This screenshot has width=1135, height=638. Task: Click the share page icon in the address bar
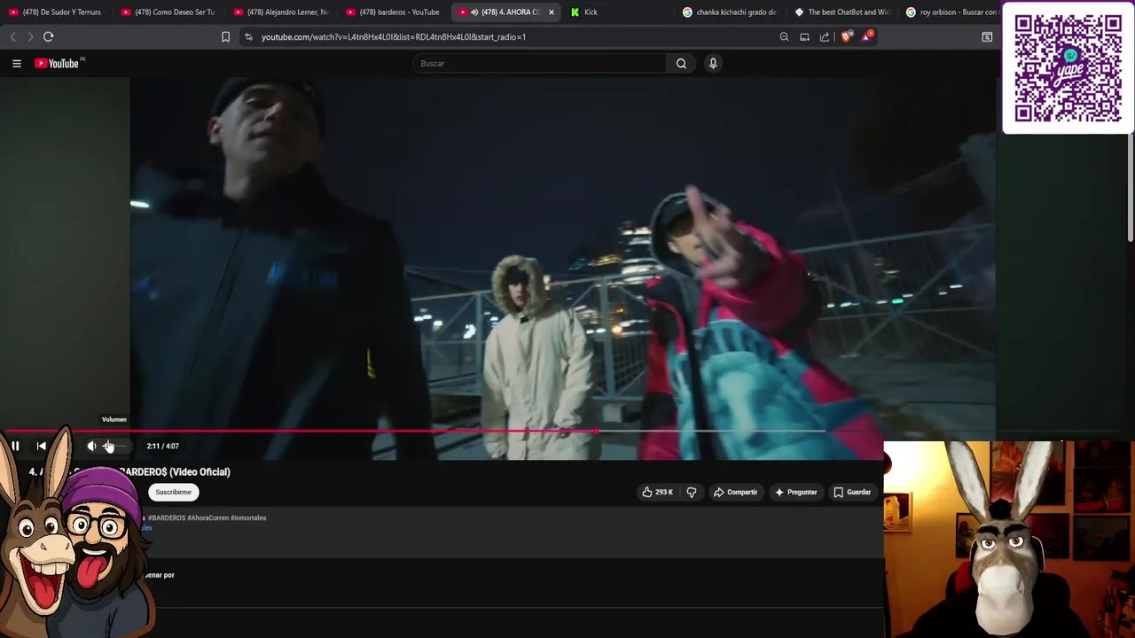(825, 36)
